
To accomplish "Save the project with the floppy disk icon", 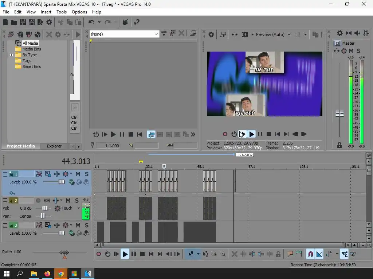I will [23, 22].
